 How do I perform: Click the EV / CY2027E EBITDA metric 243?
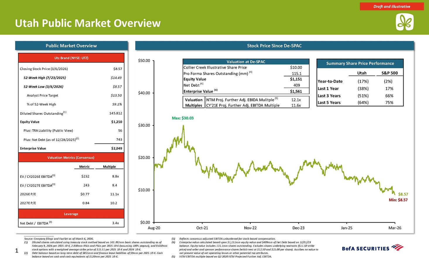pos(86,185)
